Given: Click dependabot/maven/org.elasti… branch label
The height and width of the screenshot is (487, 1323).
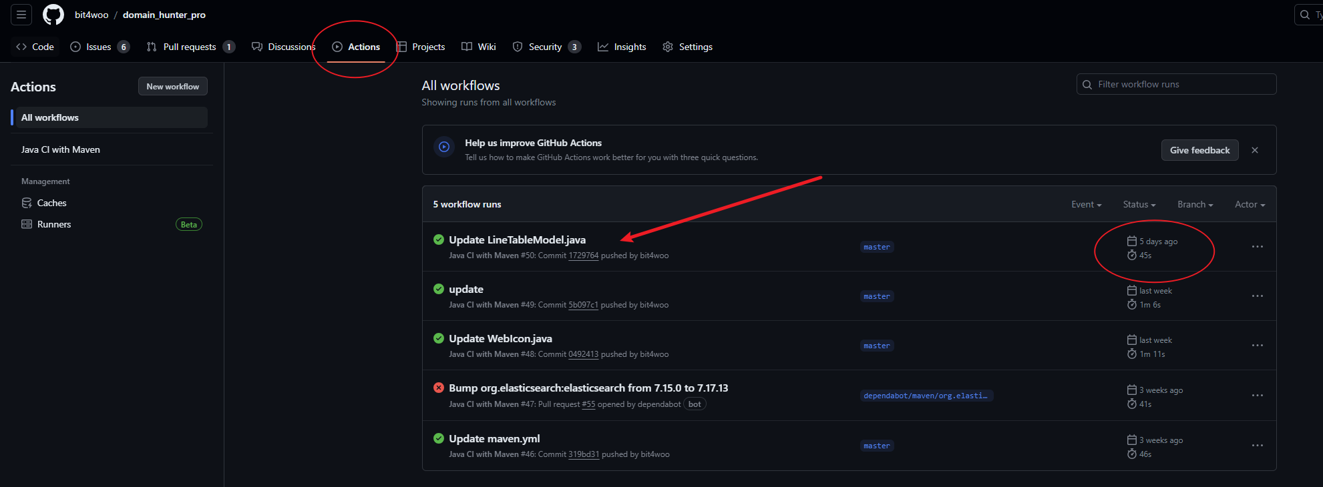Looking at the screenshot, I should pyautogui.click(x=926, y=396).
